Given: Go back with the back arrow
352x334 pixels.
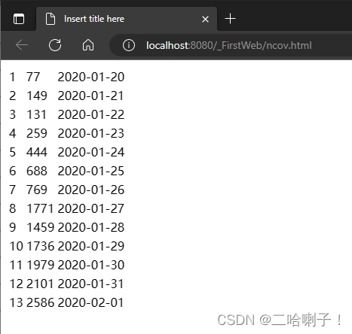Looking at the screenshot, I should coord(22,45).
